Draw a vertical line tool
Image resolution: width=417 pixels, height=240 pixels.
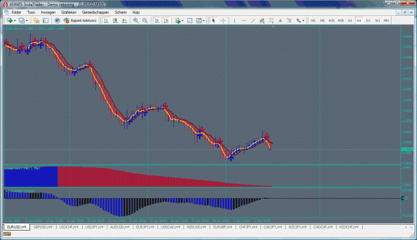coord(234,21)
